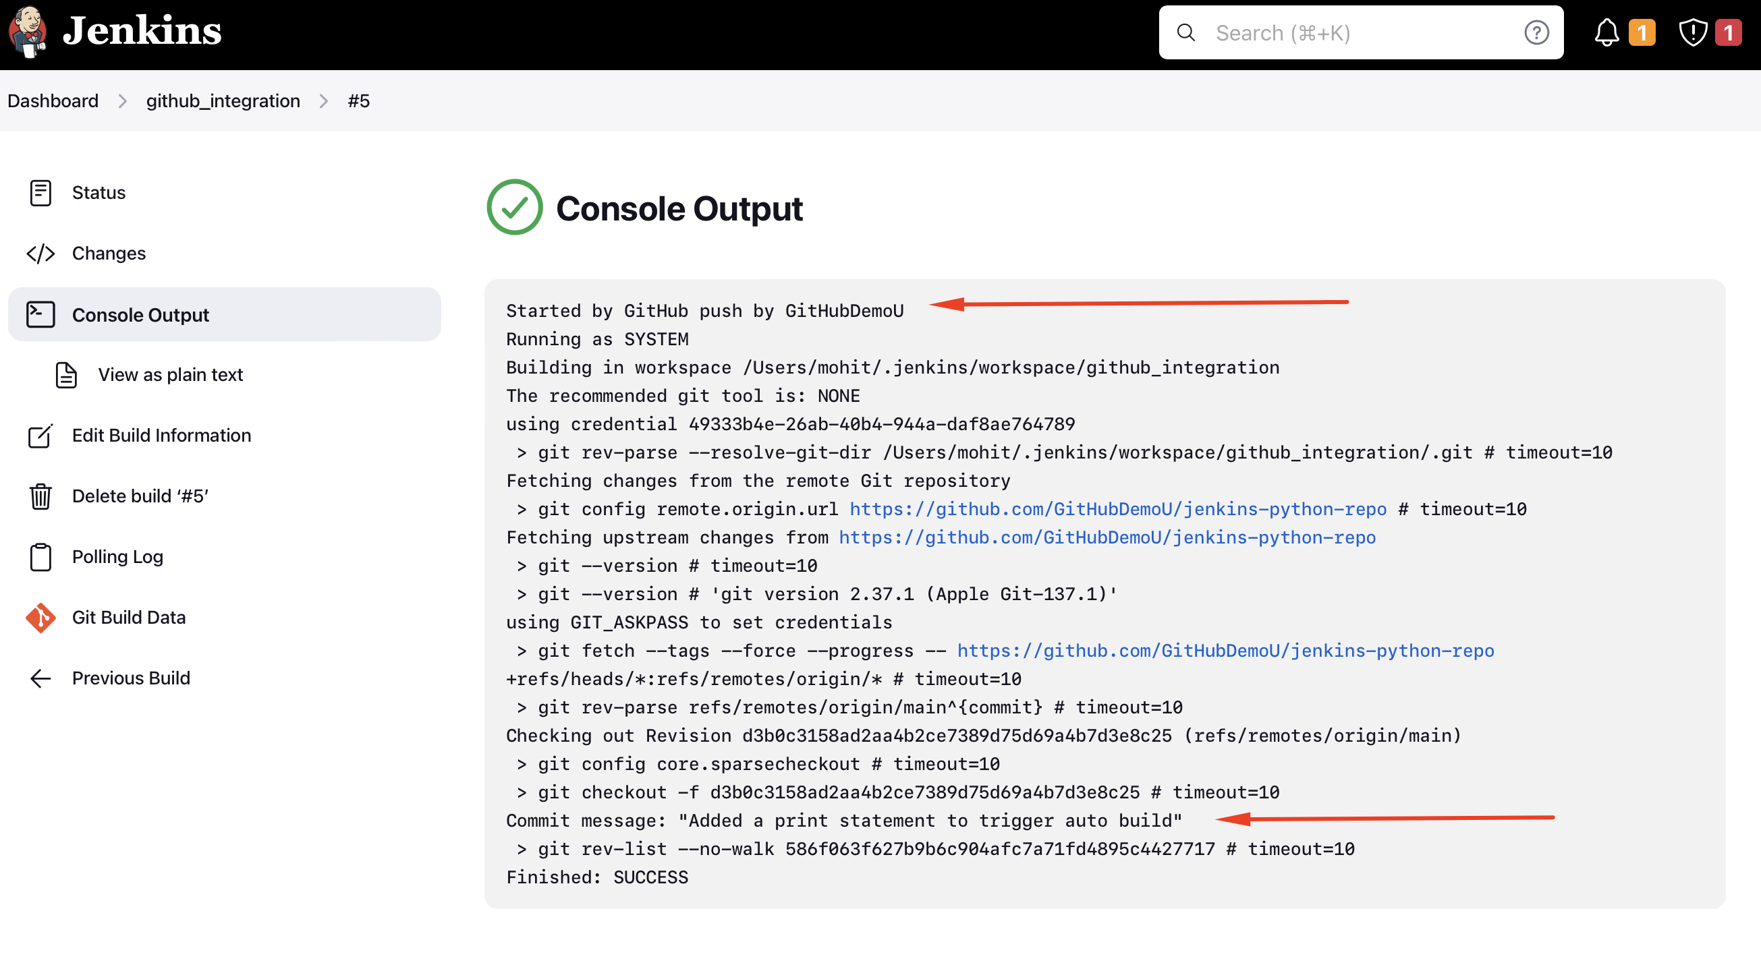Click 'Checking out Revision d3b0c3158' line

[983, 735]
